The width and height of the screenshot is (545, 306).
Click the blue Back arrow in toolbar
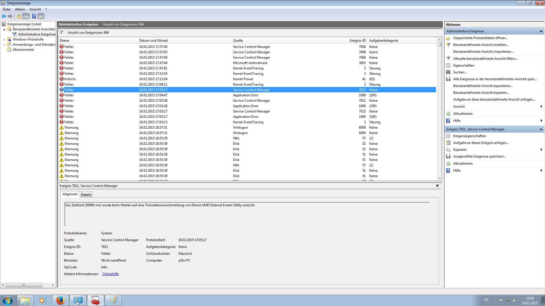4,16
